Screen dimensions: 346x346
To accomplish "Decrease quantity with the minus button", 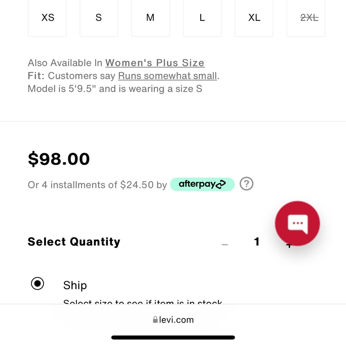I will (225, 244).
